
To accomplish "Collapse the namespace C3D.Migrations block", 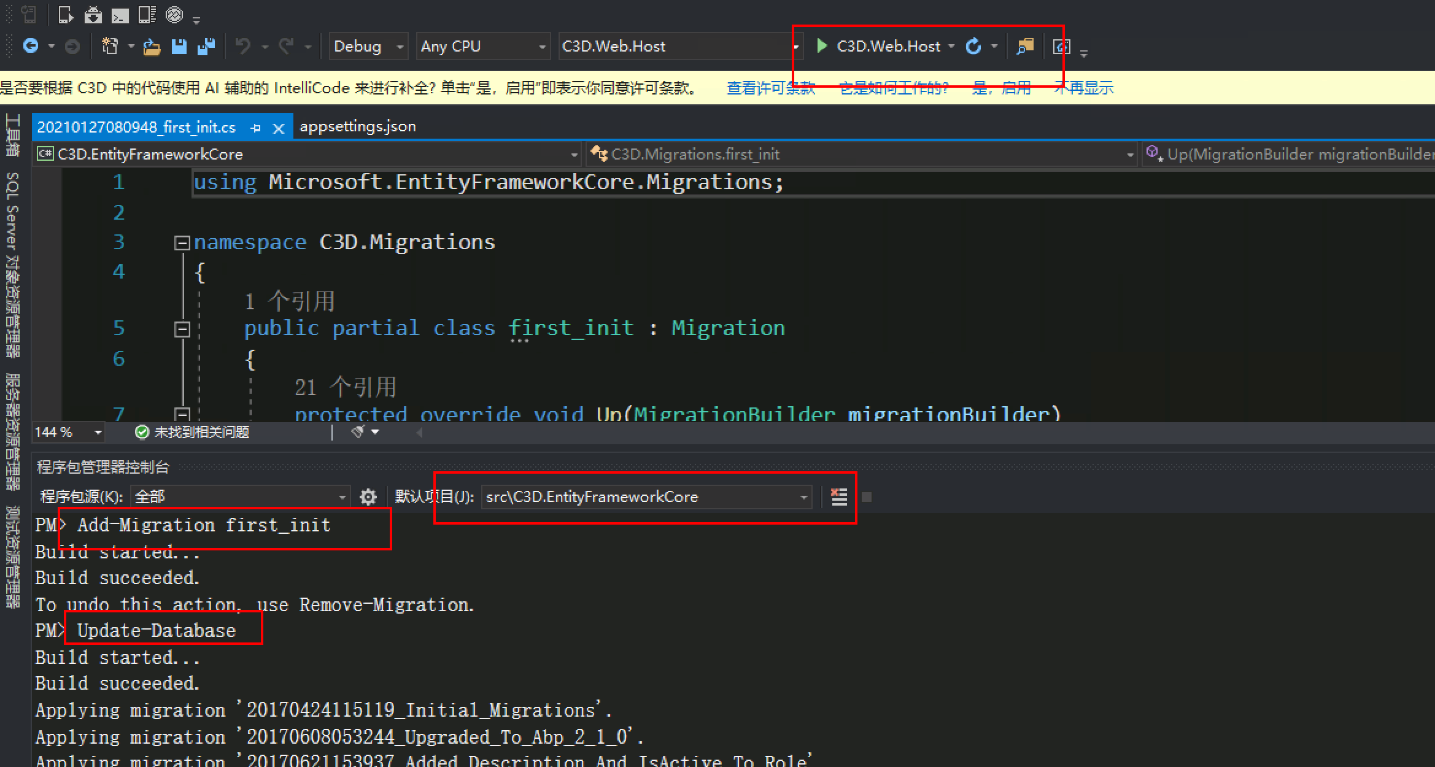I will (182, 243).
